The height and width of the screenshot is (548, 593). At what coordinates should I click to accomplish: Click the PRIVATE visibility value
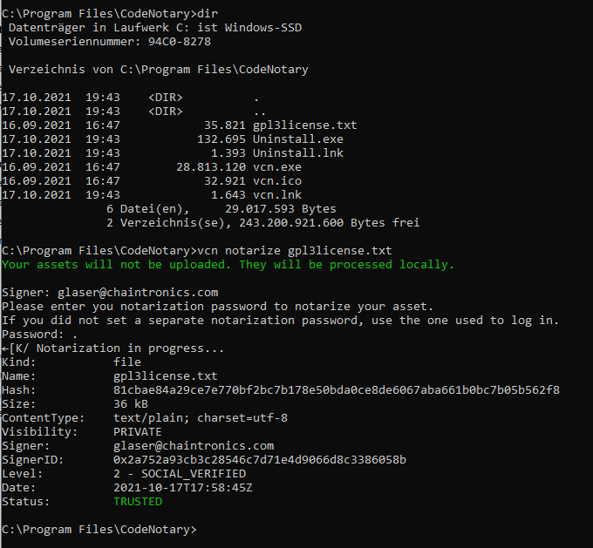click(138, 431)
